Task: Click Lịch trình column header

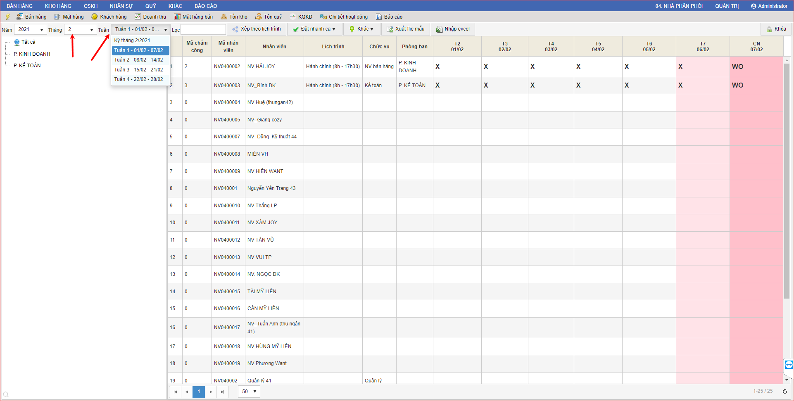Action: point(333,47)
